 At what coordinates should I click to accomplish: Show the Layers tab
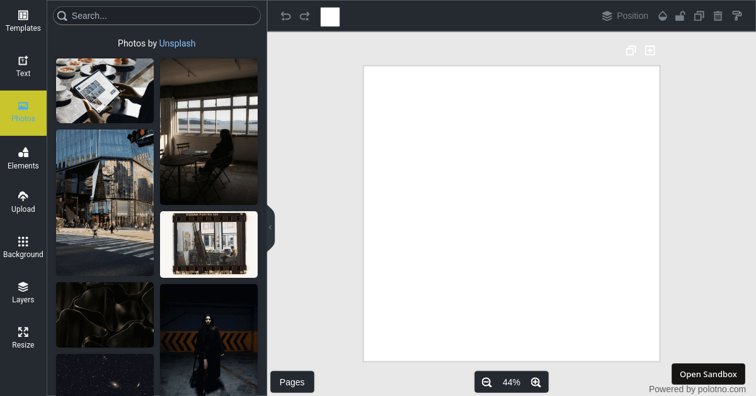tap(23, 293)
